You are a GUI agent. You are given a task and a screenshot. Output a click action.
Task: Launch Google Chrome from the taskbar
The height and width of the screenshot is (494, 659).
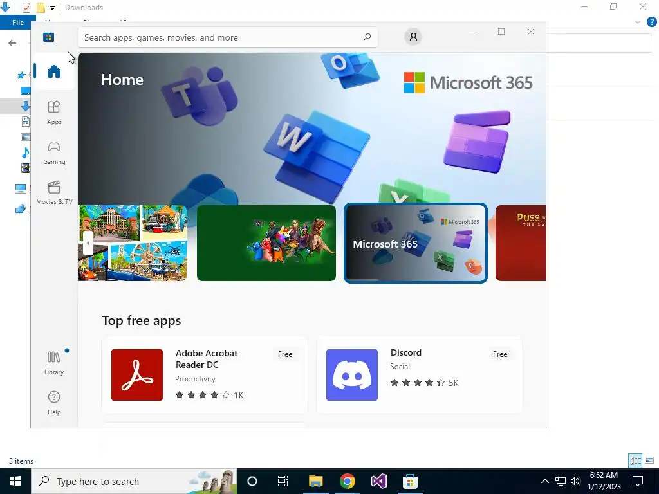(x=347, y=481)
